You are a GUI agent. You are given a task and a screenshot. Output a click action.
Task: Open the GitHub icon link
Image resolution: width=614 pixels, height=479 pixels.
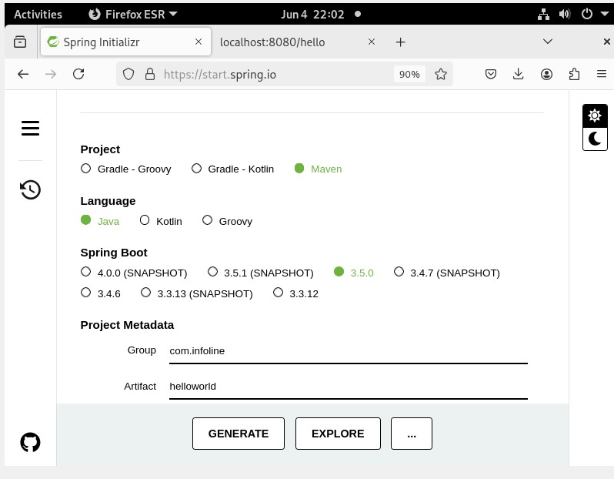point(30,442)
